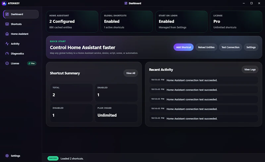The height and width of the screenshot is (162, 265).
Task: Click the SUCCESS status badge
Action: [x=53, y=158]
